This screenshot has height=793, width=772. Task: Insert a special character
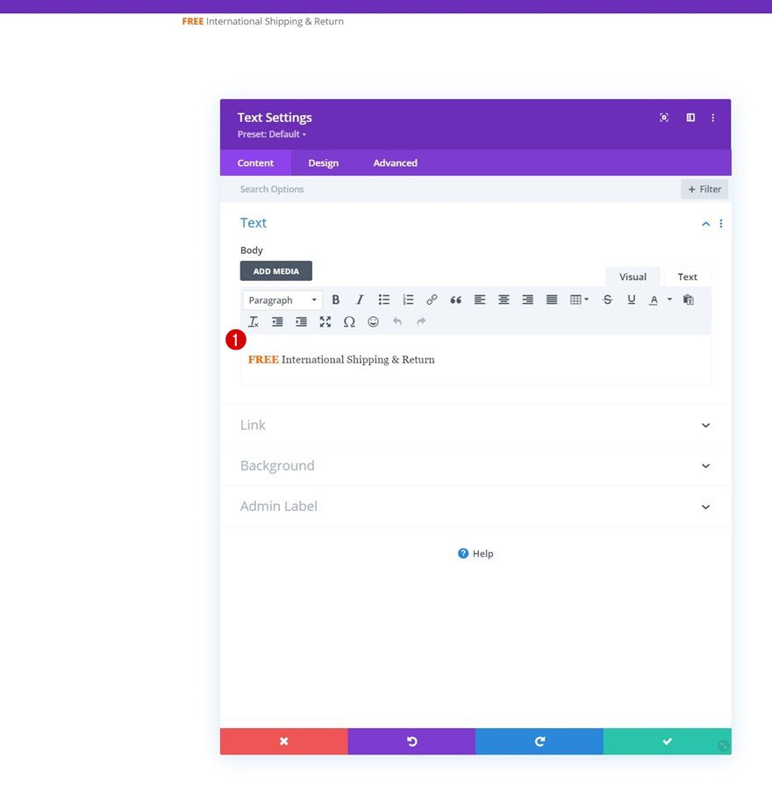pos(349,321)
